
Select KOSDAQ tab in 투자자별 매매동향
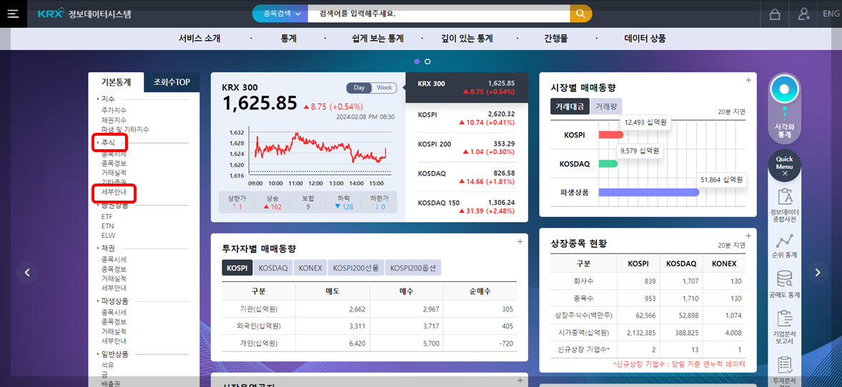point(273,267)
